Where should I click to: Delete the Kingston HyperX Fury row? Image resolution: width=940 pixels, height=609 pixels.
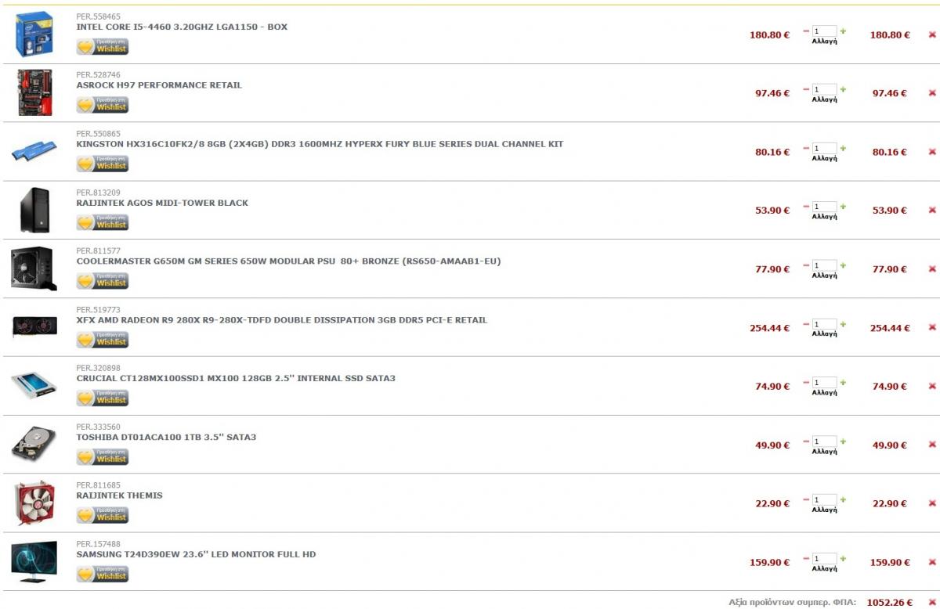932,152
